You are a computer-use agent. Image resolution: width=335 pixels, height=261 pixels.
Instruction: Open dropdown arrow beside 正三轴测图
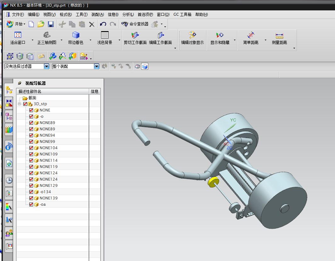point(61,40)
